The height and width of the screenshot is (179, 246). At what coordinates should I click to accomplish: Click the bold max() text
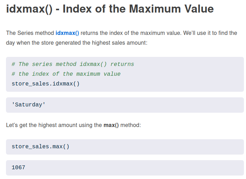coord(111,125)
